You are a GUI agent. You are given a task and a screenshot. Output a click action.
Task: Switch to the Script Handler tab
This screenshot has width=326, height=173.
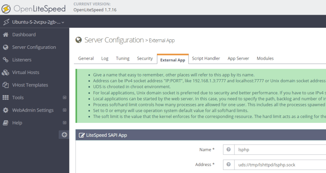(206, 58)
